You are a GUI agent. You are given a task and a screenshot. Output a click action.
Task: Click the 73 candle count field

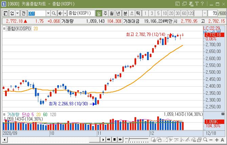[x=213, y=14]
